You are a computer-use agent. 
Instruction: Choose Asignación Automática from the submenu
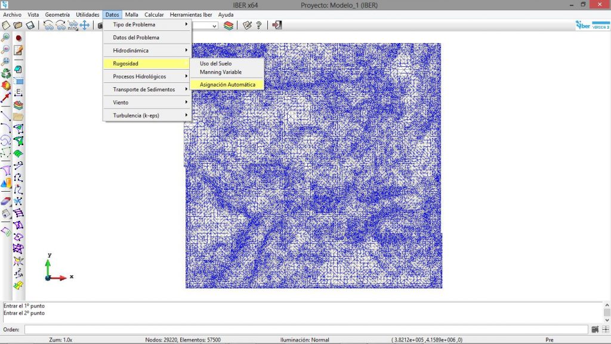click(x=227, y=85)
